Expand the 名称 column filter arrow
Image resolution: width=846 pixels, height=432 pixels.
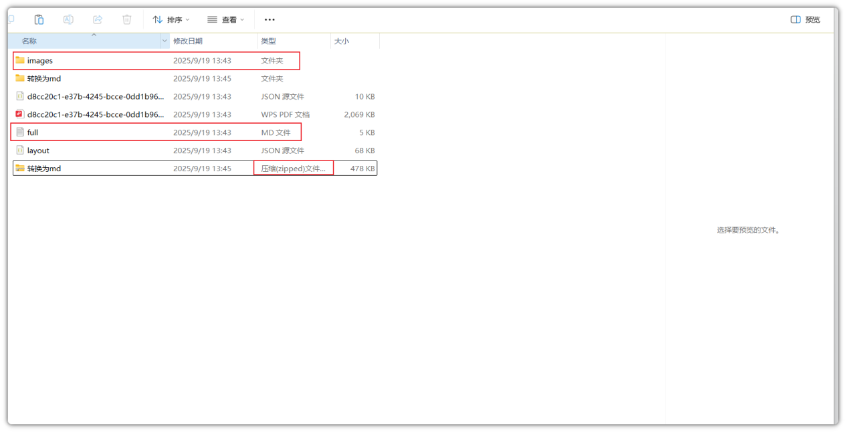point(165,41)
